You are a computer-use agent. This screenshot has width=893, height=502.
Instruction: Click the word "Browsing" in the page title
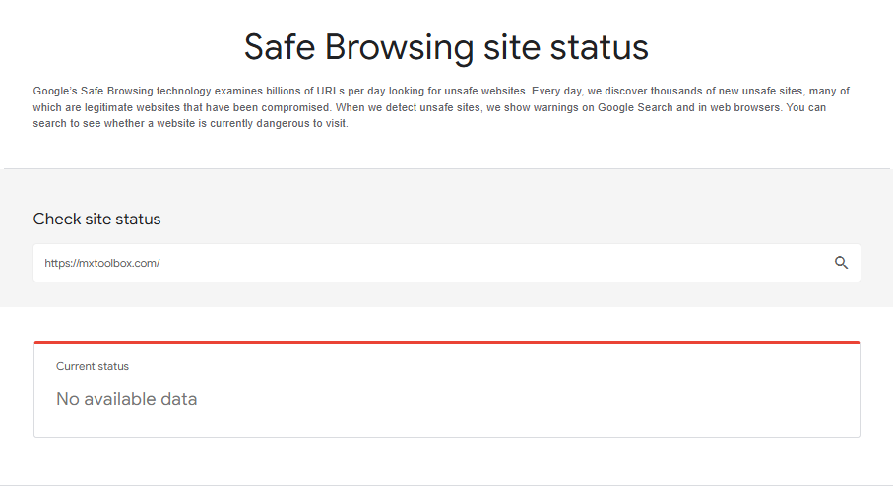[x=410, y=47]
